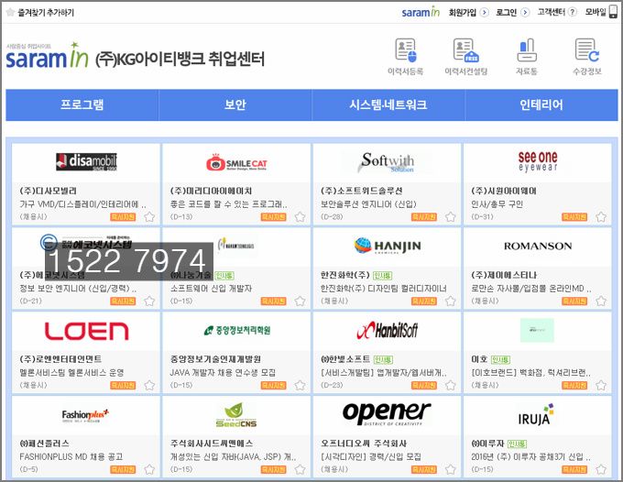
Task: Favorite the (주)미리디아이에이치 job with star
Action: 300,217
